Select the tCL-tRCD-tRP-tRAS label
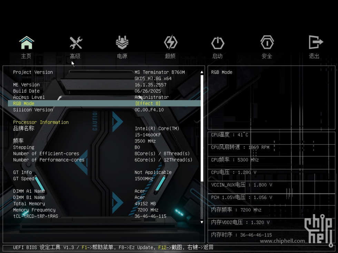This screenshot has height=253, width=338. point(36,216)
